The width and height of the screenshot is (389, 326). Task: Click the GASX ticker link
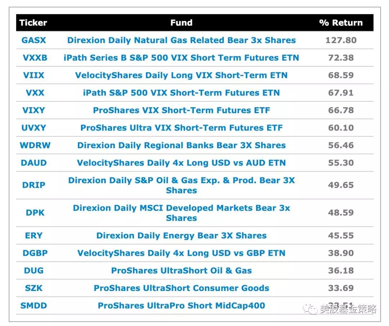click(33, 40)
